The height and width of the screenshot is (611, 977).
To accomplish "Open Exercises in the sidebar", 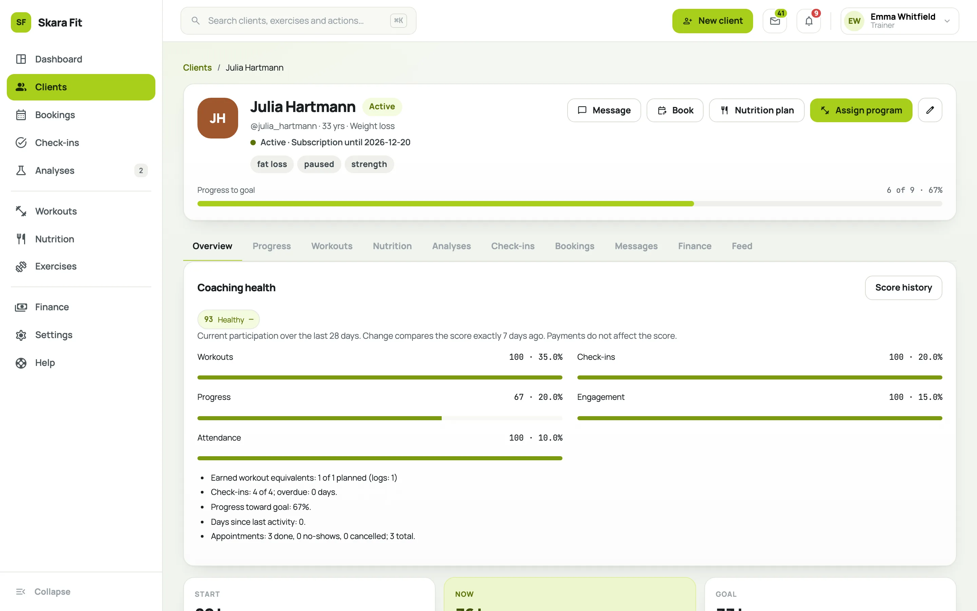I will 81,266.
